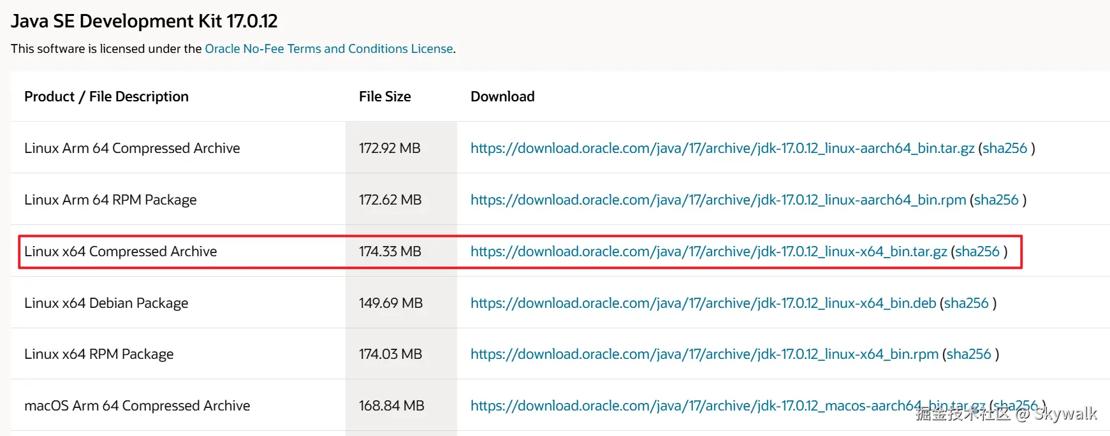Viewport: 1110px width, 436px height.
Task: Open sha256 for Linux Arm 64 Compressed Archive
Action: tap(1005, 148)
